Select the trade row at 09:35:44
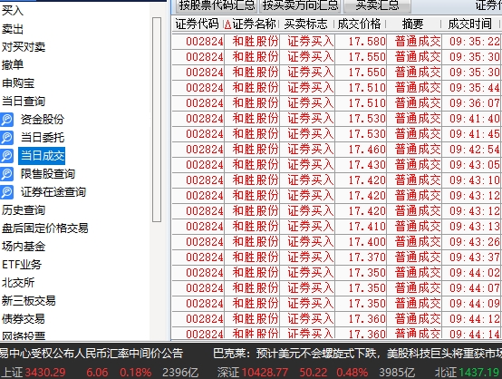Image resolution: width=502 pixels, height=379 pixels. point(337,88)
